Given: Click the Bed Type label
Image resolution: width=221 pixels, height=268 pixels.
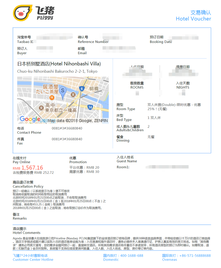Looking at the screenshot, I should pos(124,120).
